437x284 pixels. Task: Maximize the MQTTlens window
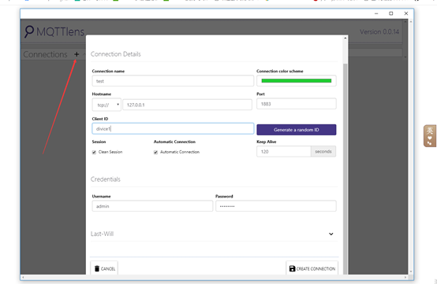coord(391,13)
